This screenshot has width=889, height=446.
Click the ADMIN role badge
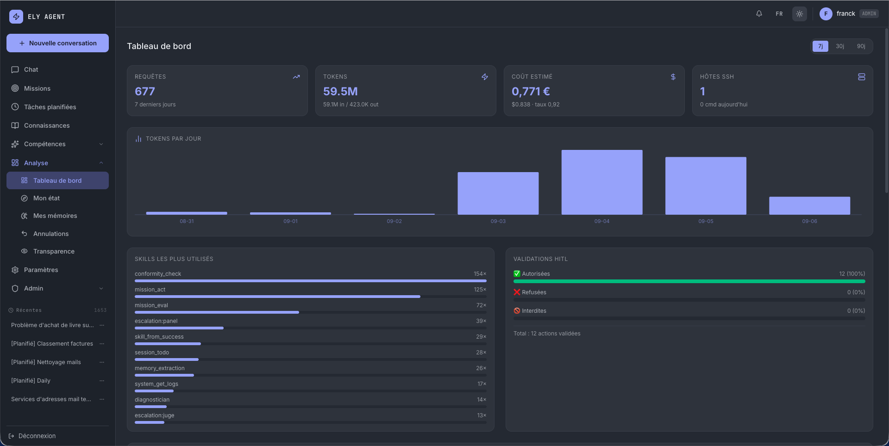(869, 14)
